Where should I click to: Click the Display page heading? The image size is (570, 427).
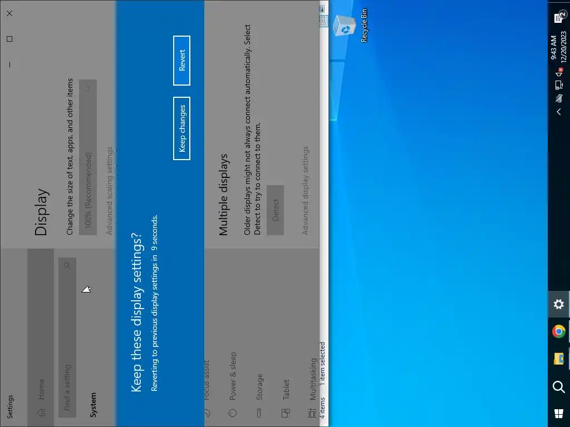[41, 212]
